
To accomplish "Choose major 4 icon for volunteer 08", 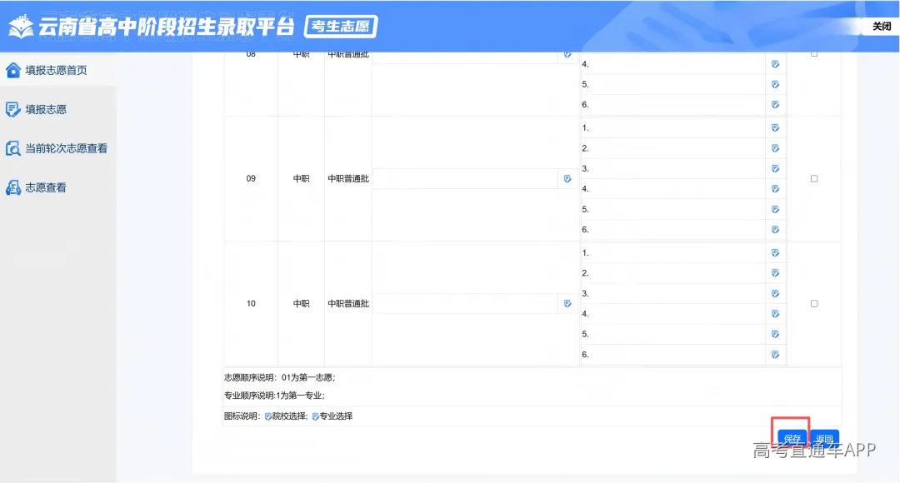I will pos(775,64).
